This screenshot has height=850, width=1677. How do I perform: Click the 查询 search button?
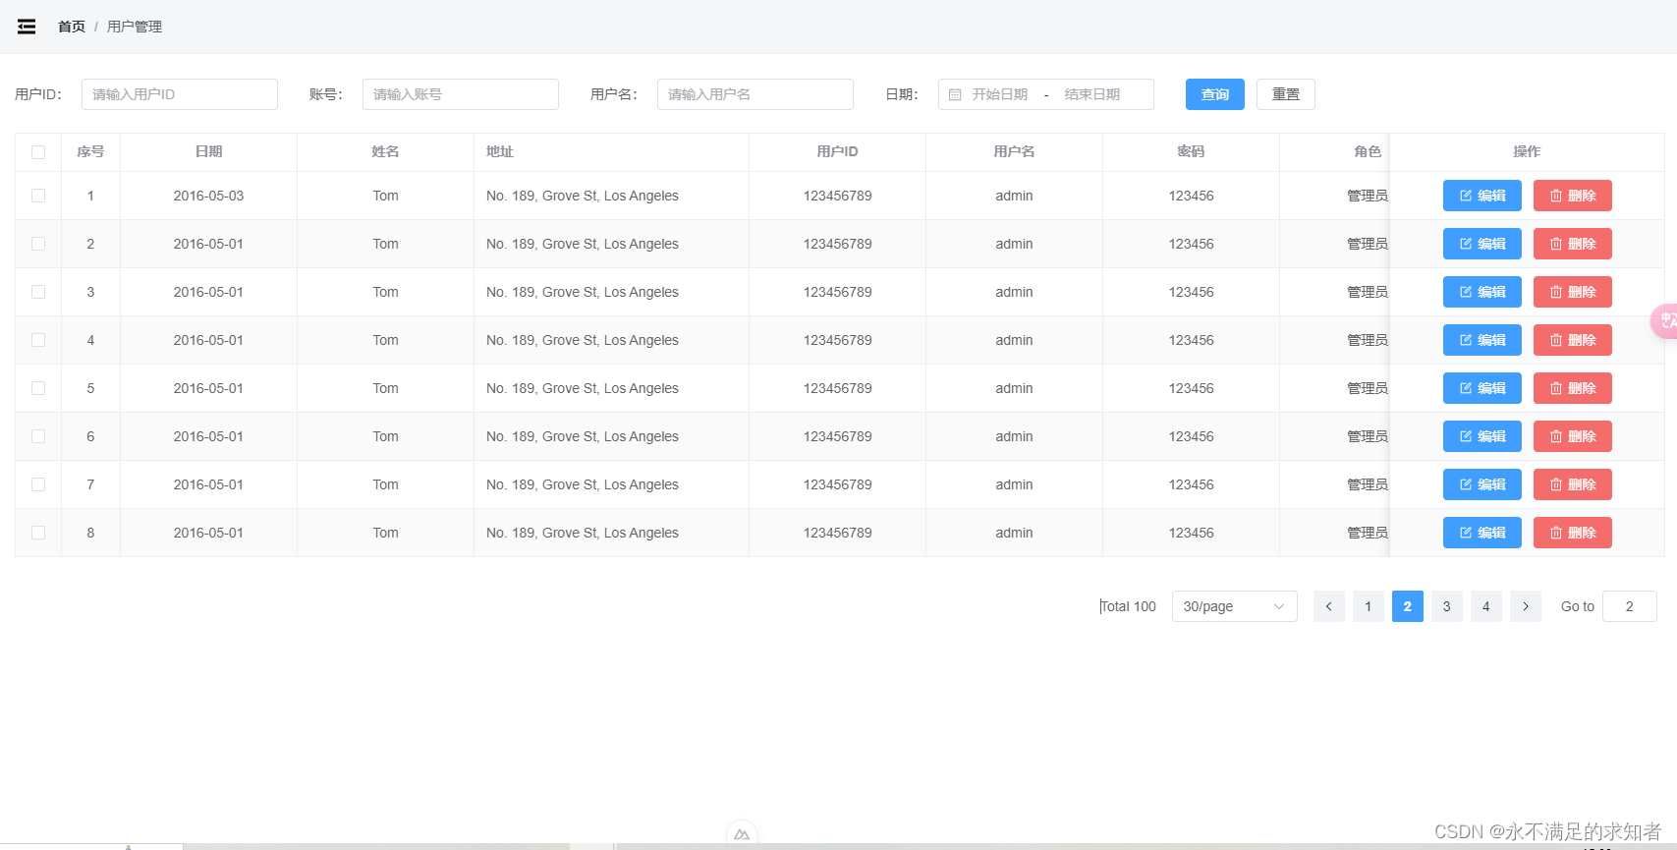click(1214, 94)
